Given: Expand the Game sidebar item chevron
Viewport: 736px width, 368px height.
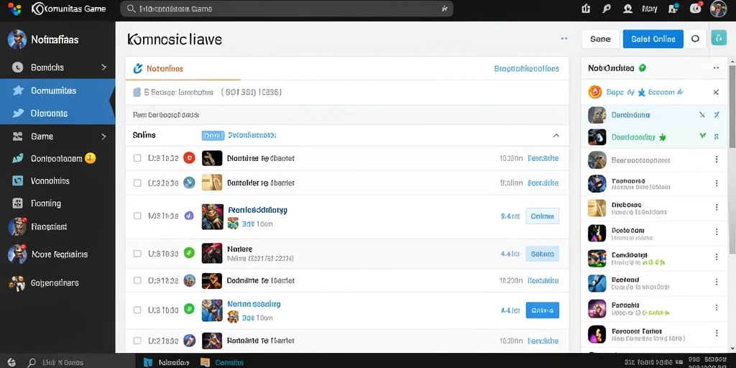Looking at the screenshot, I should click(x=103, y=137).
